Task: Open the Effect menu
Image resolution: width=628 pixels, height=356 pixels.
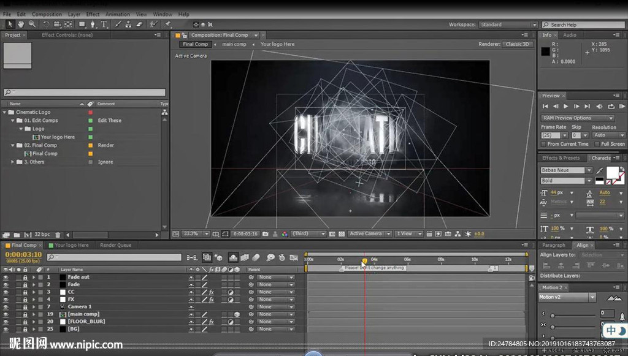Action: pos(93,15)
